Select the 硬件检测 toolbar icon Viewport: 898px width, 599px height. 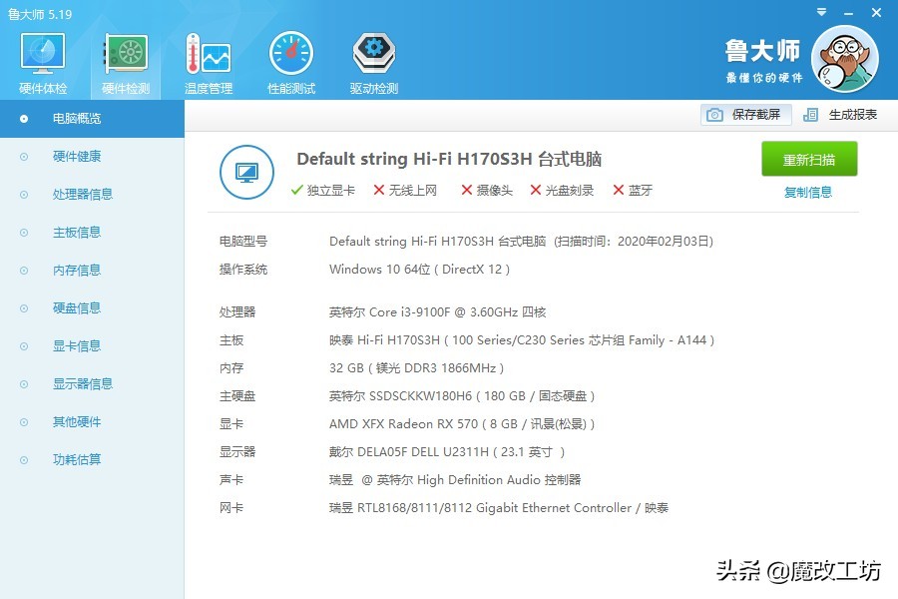[124, 60]
